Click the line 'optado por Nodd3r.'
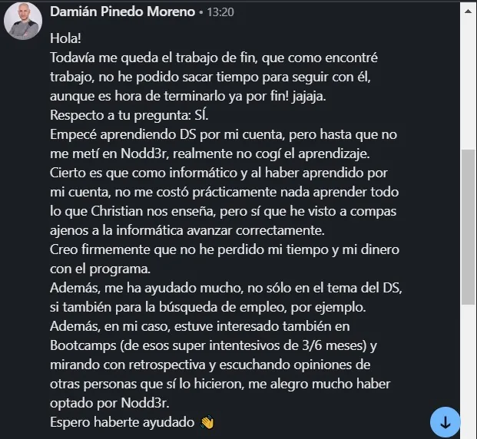Image resolution: width=477 pixels, height=439 pixels. pyautogui.click(x=110, y=403)
